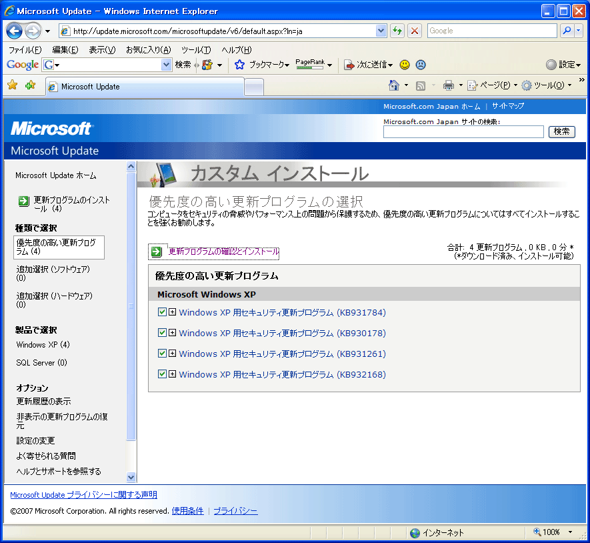Select Windows XP (4) under 製品で選択
This screenshot has height=543, width=590.
click(43, 345)
